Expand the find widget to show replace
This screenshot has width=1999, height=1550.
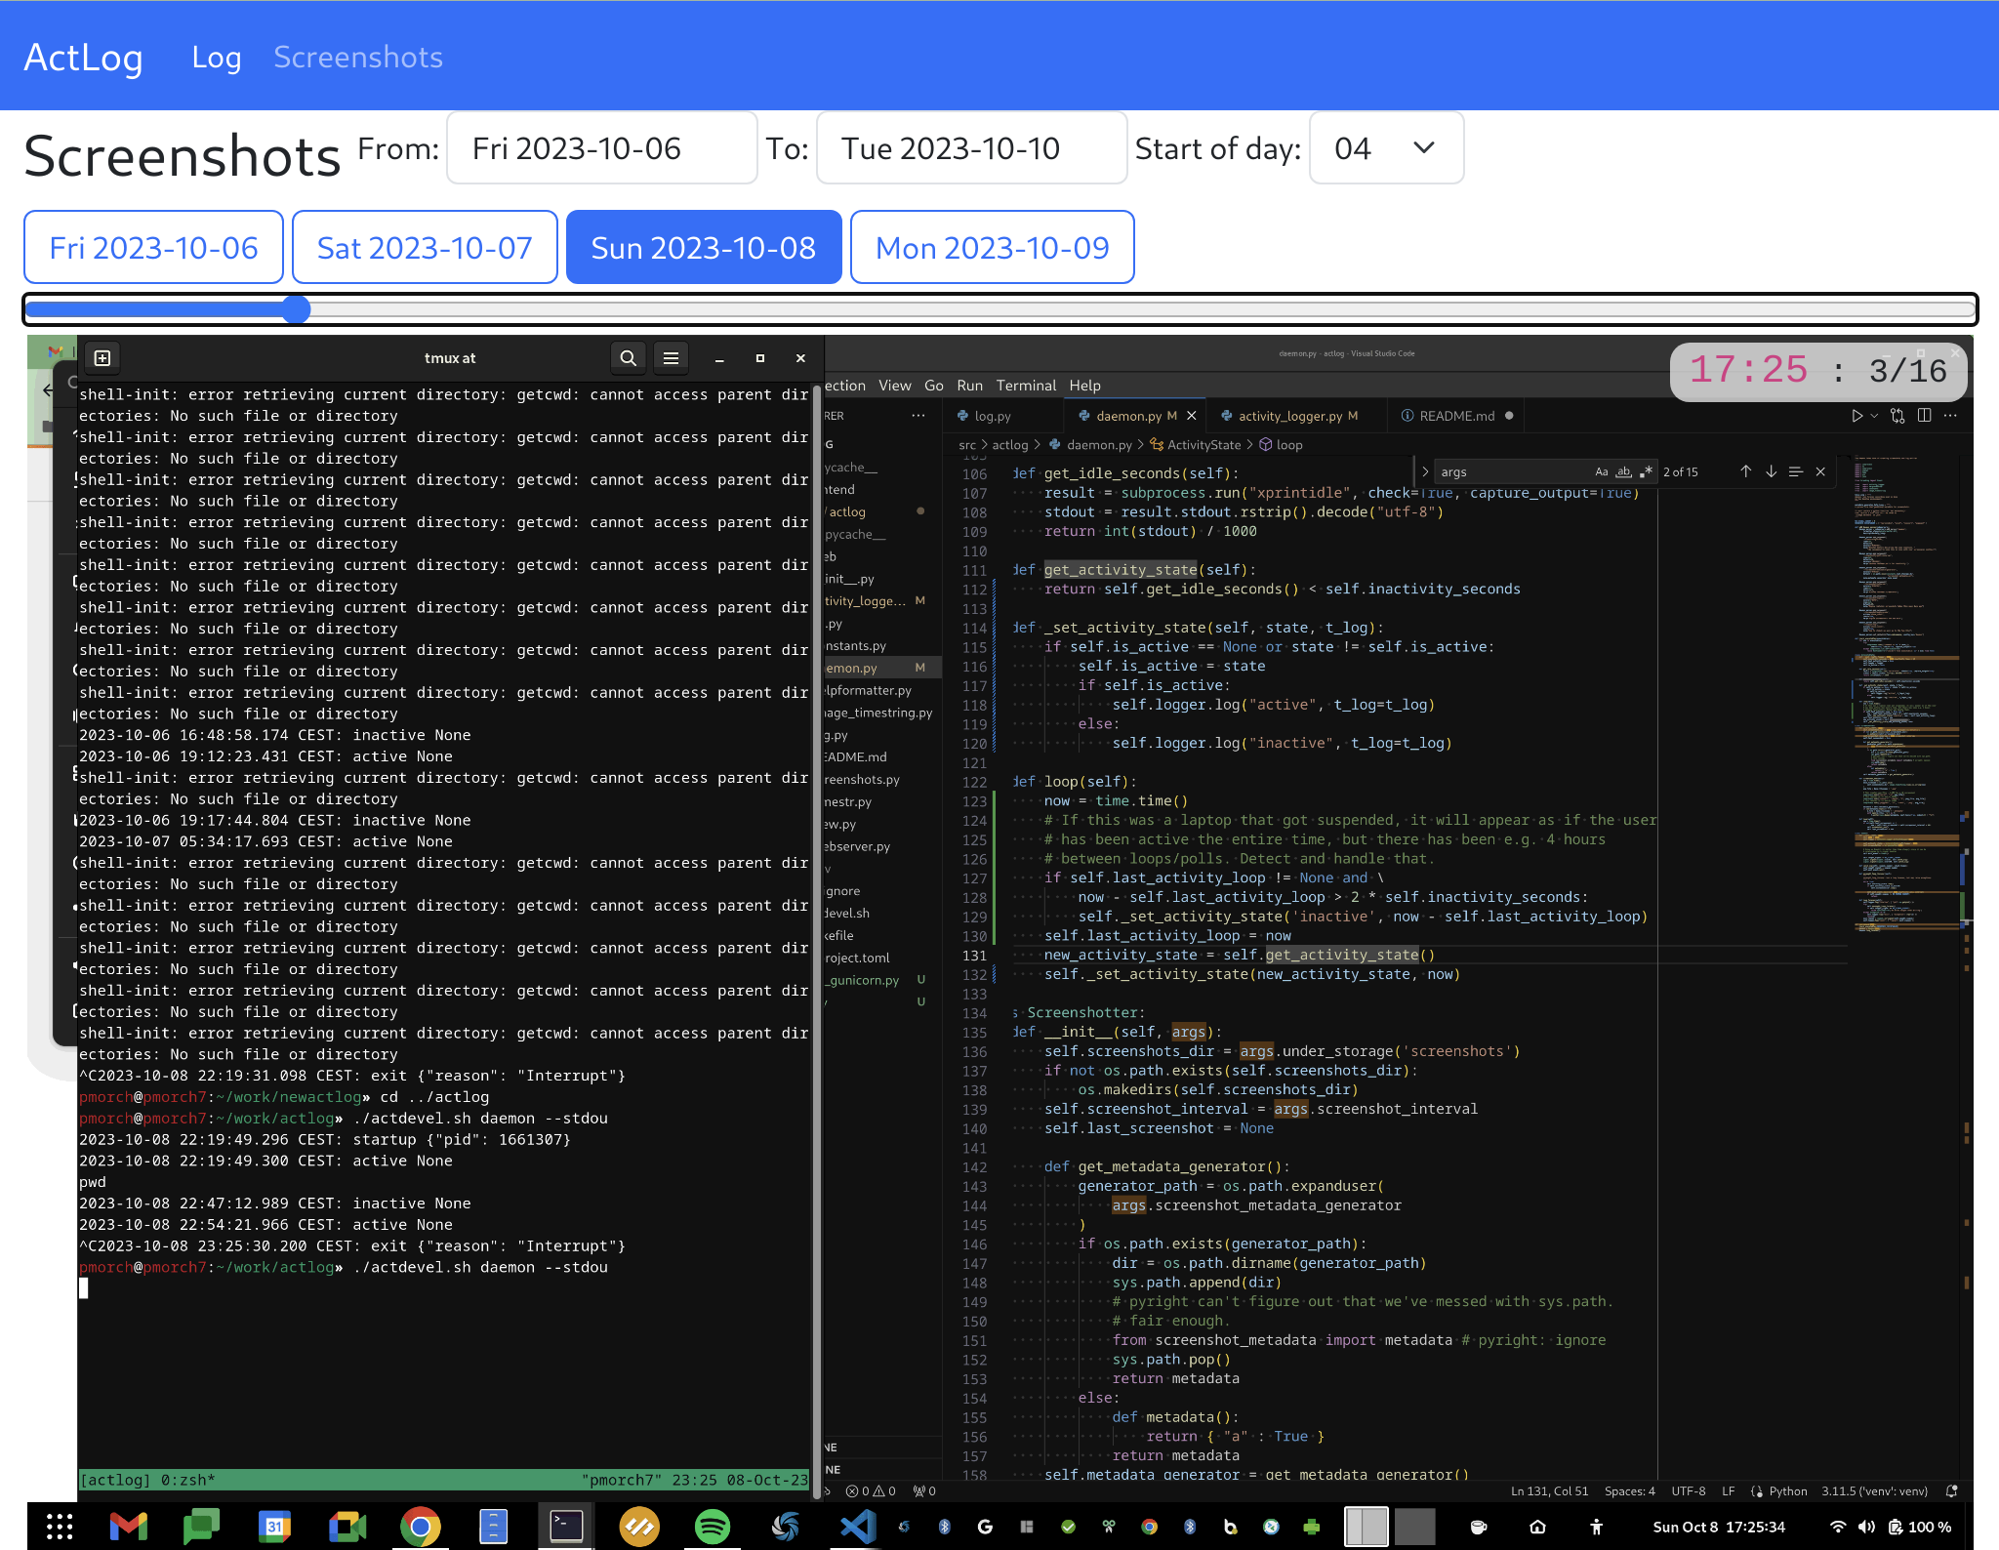click(1425, 471)
